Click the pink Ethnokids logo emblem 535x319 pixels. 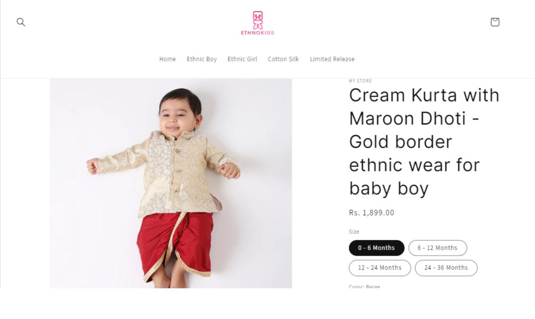pyautogui.click(x=258, y=20)
